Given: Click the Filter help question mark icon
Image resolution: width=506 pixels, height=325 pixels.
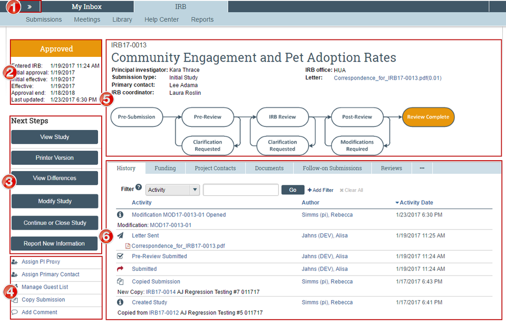Looking at the screenshot, I should (139, 187).
